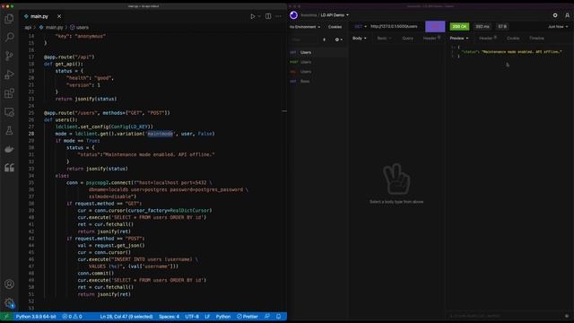Click the Prettier status bar item
Image resolution: width=574 pixels, height=323 pixels.
248,317
